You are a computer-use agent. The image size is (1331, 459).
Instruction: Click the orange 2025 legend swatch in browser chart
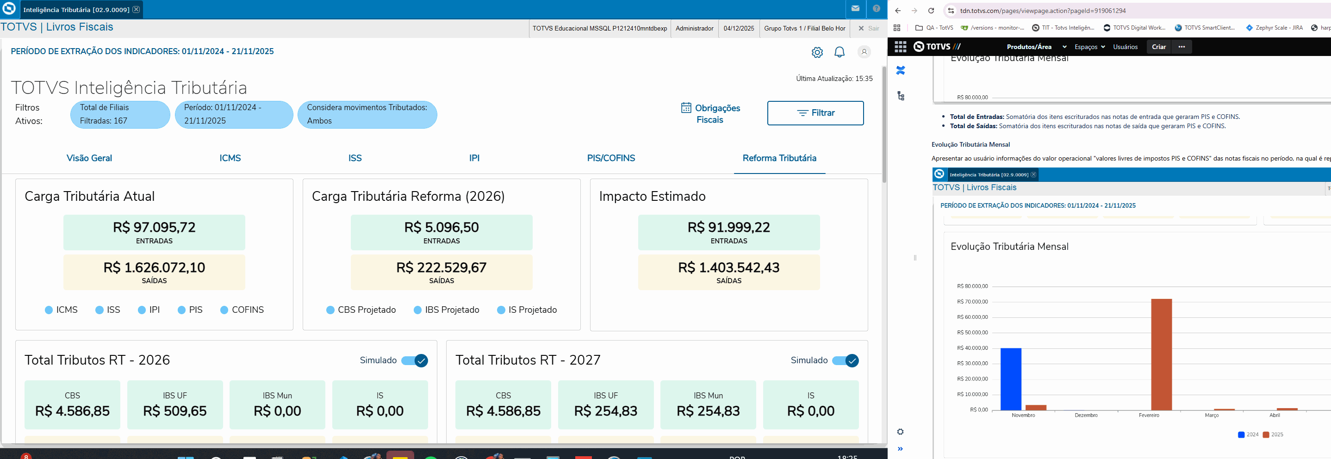coord(1266,435)
